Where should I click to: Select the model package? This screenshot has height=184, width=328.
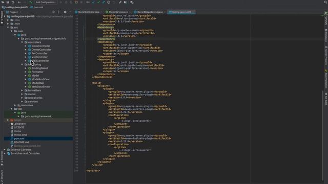[32, 94]
